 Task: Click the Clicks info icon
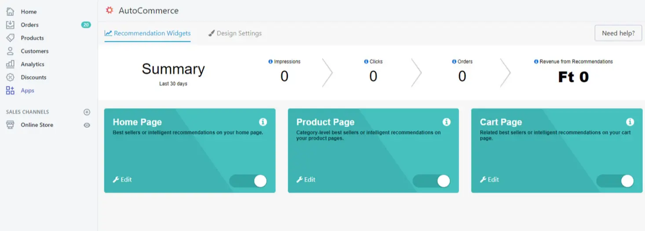366,62
